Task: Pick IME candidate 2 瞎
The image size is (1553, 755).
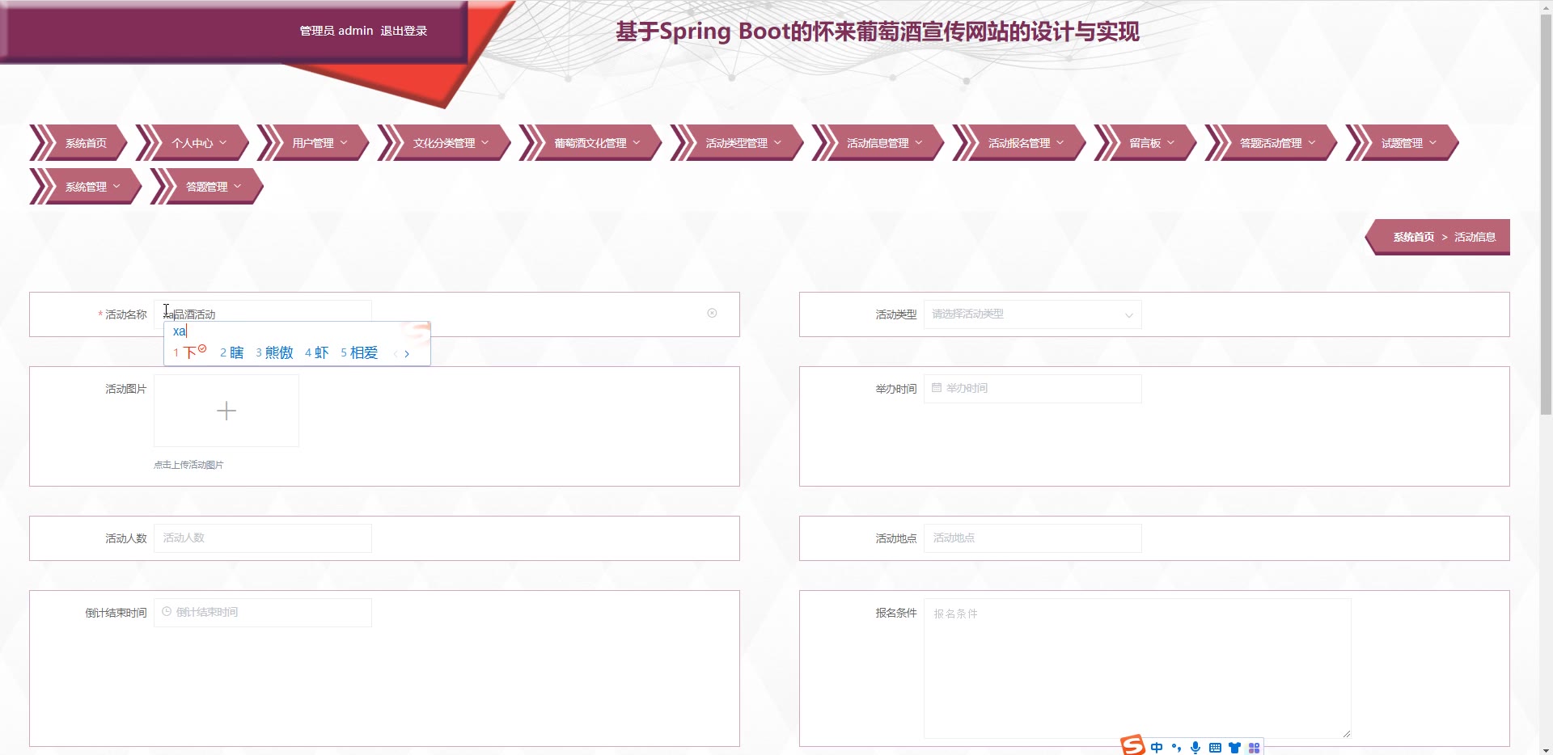Action: pyautogui.click(x=231, y=352)
